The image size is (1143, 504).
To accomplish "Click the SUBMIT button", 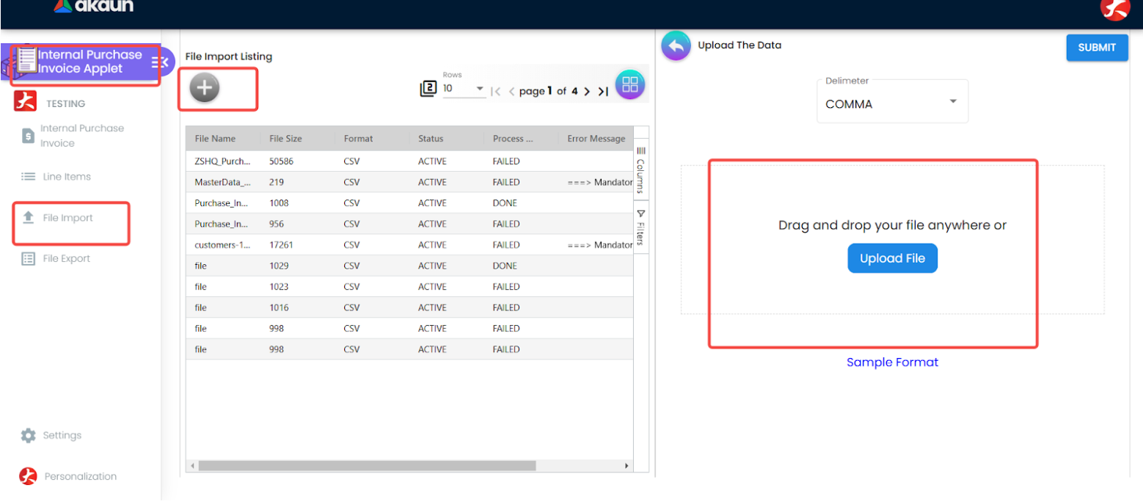I will coord(1096,47).
